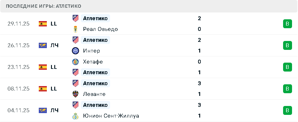Open the Юнион Сент-Жиллуа team link
Screen dimensions: 298x122
[x=111, y=116]
